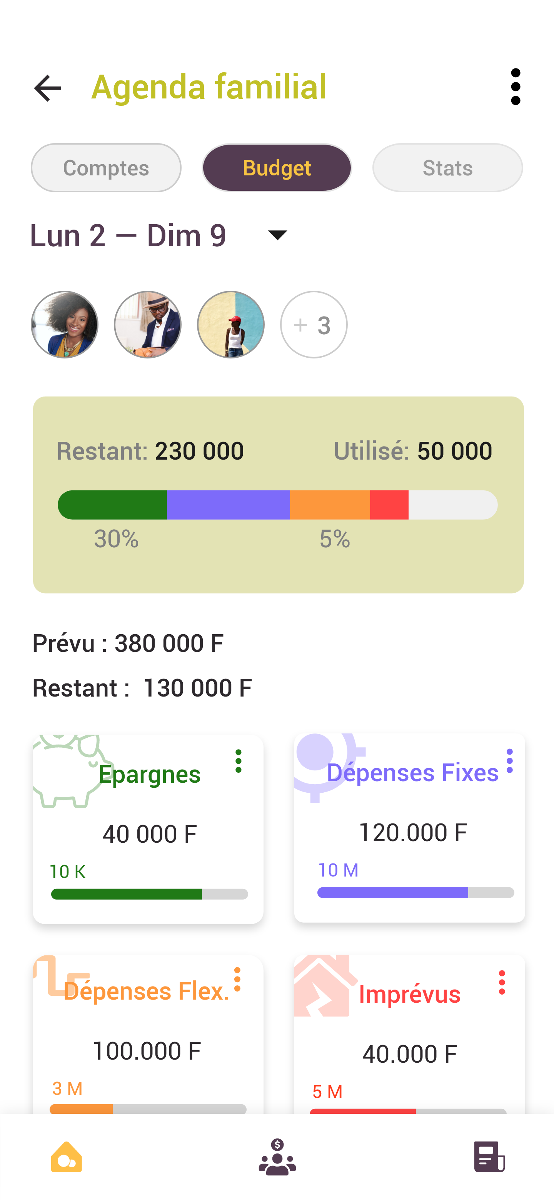Switch to the Comptes tab
554x1200 pixels.
tap(106, 168)
